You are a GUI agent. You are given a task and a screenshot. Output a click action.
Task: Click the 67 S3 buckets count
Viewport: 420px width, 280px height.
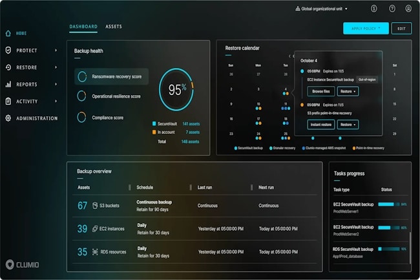coord(82,206)
